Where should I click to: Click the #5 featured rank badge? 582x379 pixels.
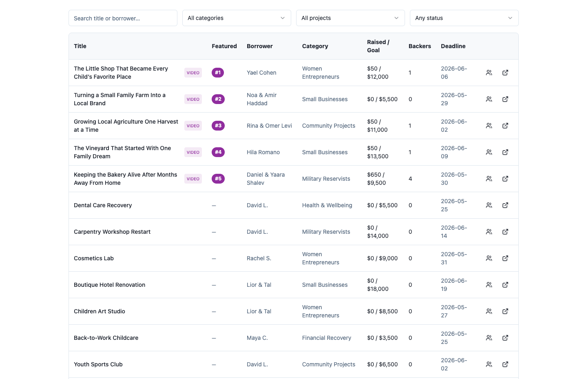tap(218, 179)
